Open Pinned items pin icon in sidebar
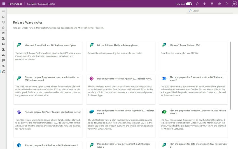The width and height of the screenshot is (238, 149). point(3,28)
